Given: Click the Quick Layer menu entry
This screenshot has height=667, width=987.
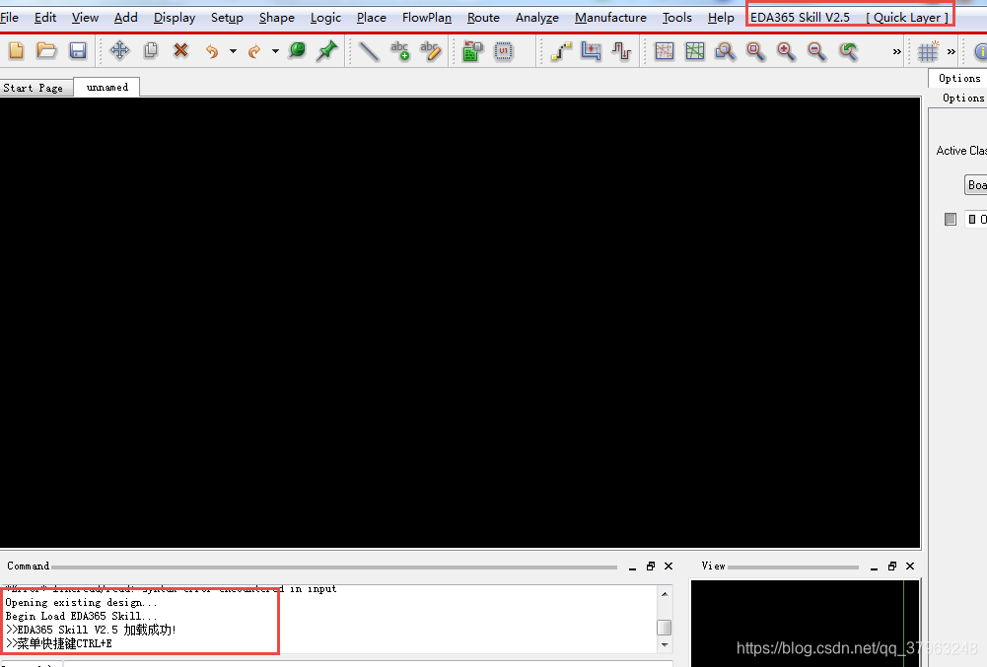Looking at the screenshot, I should (907, 18).
